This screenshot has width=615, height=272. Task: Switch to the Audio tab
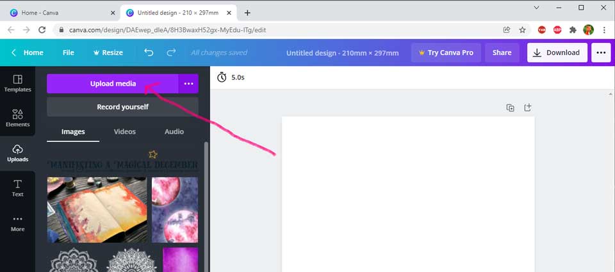174,132
